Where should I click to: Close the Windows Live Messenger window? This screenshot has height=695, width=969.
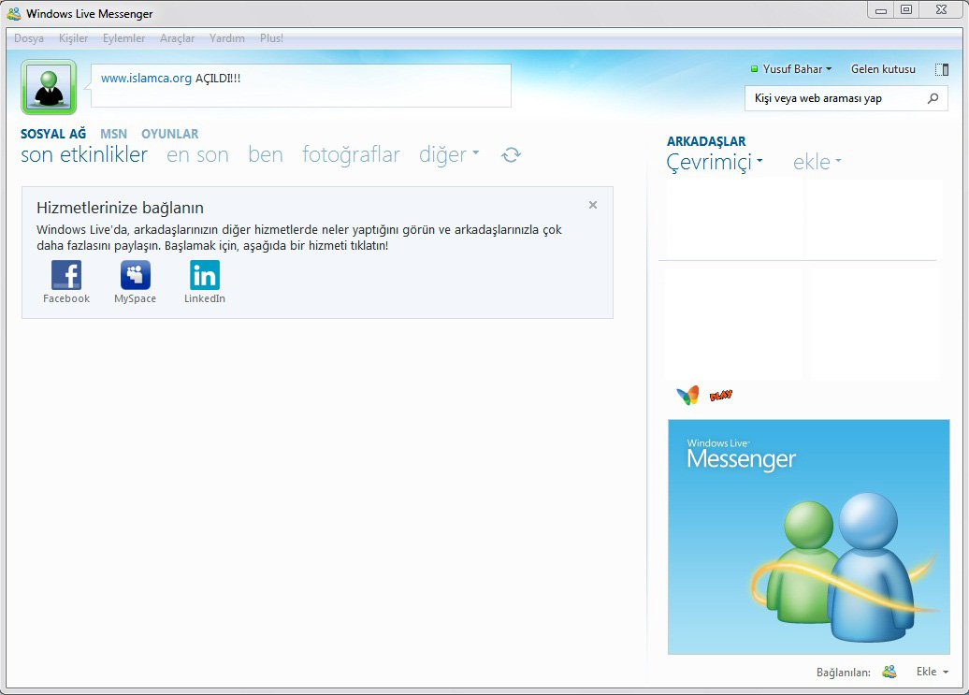click(942, 10)
